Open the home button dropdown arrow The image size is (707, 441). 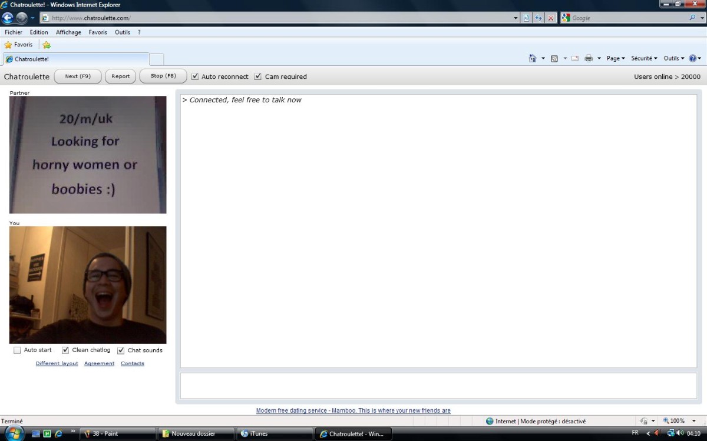coord(543,58)
